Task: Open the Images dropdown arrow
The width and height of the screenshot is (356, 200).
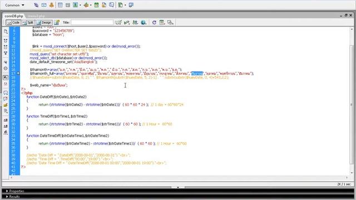Action: pyautogui.click(x=80, y=5)
